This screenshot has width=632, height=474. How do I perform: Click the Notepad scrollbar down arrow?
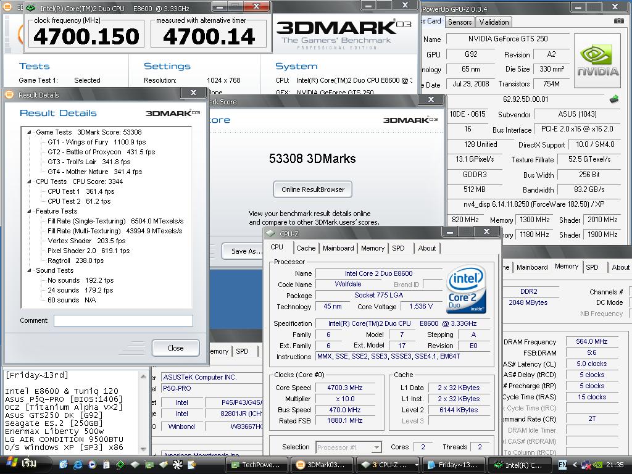(143, 449)
